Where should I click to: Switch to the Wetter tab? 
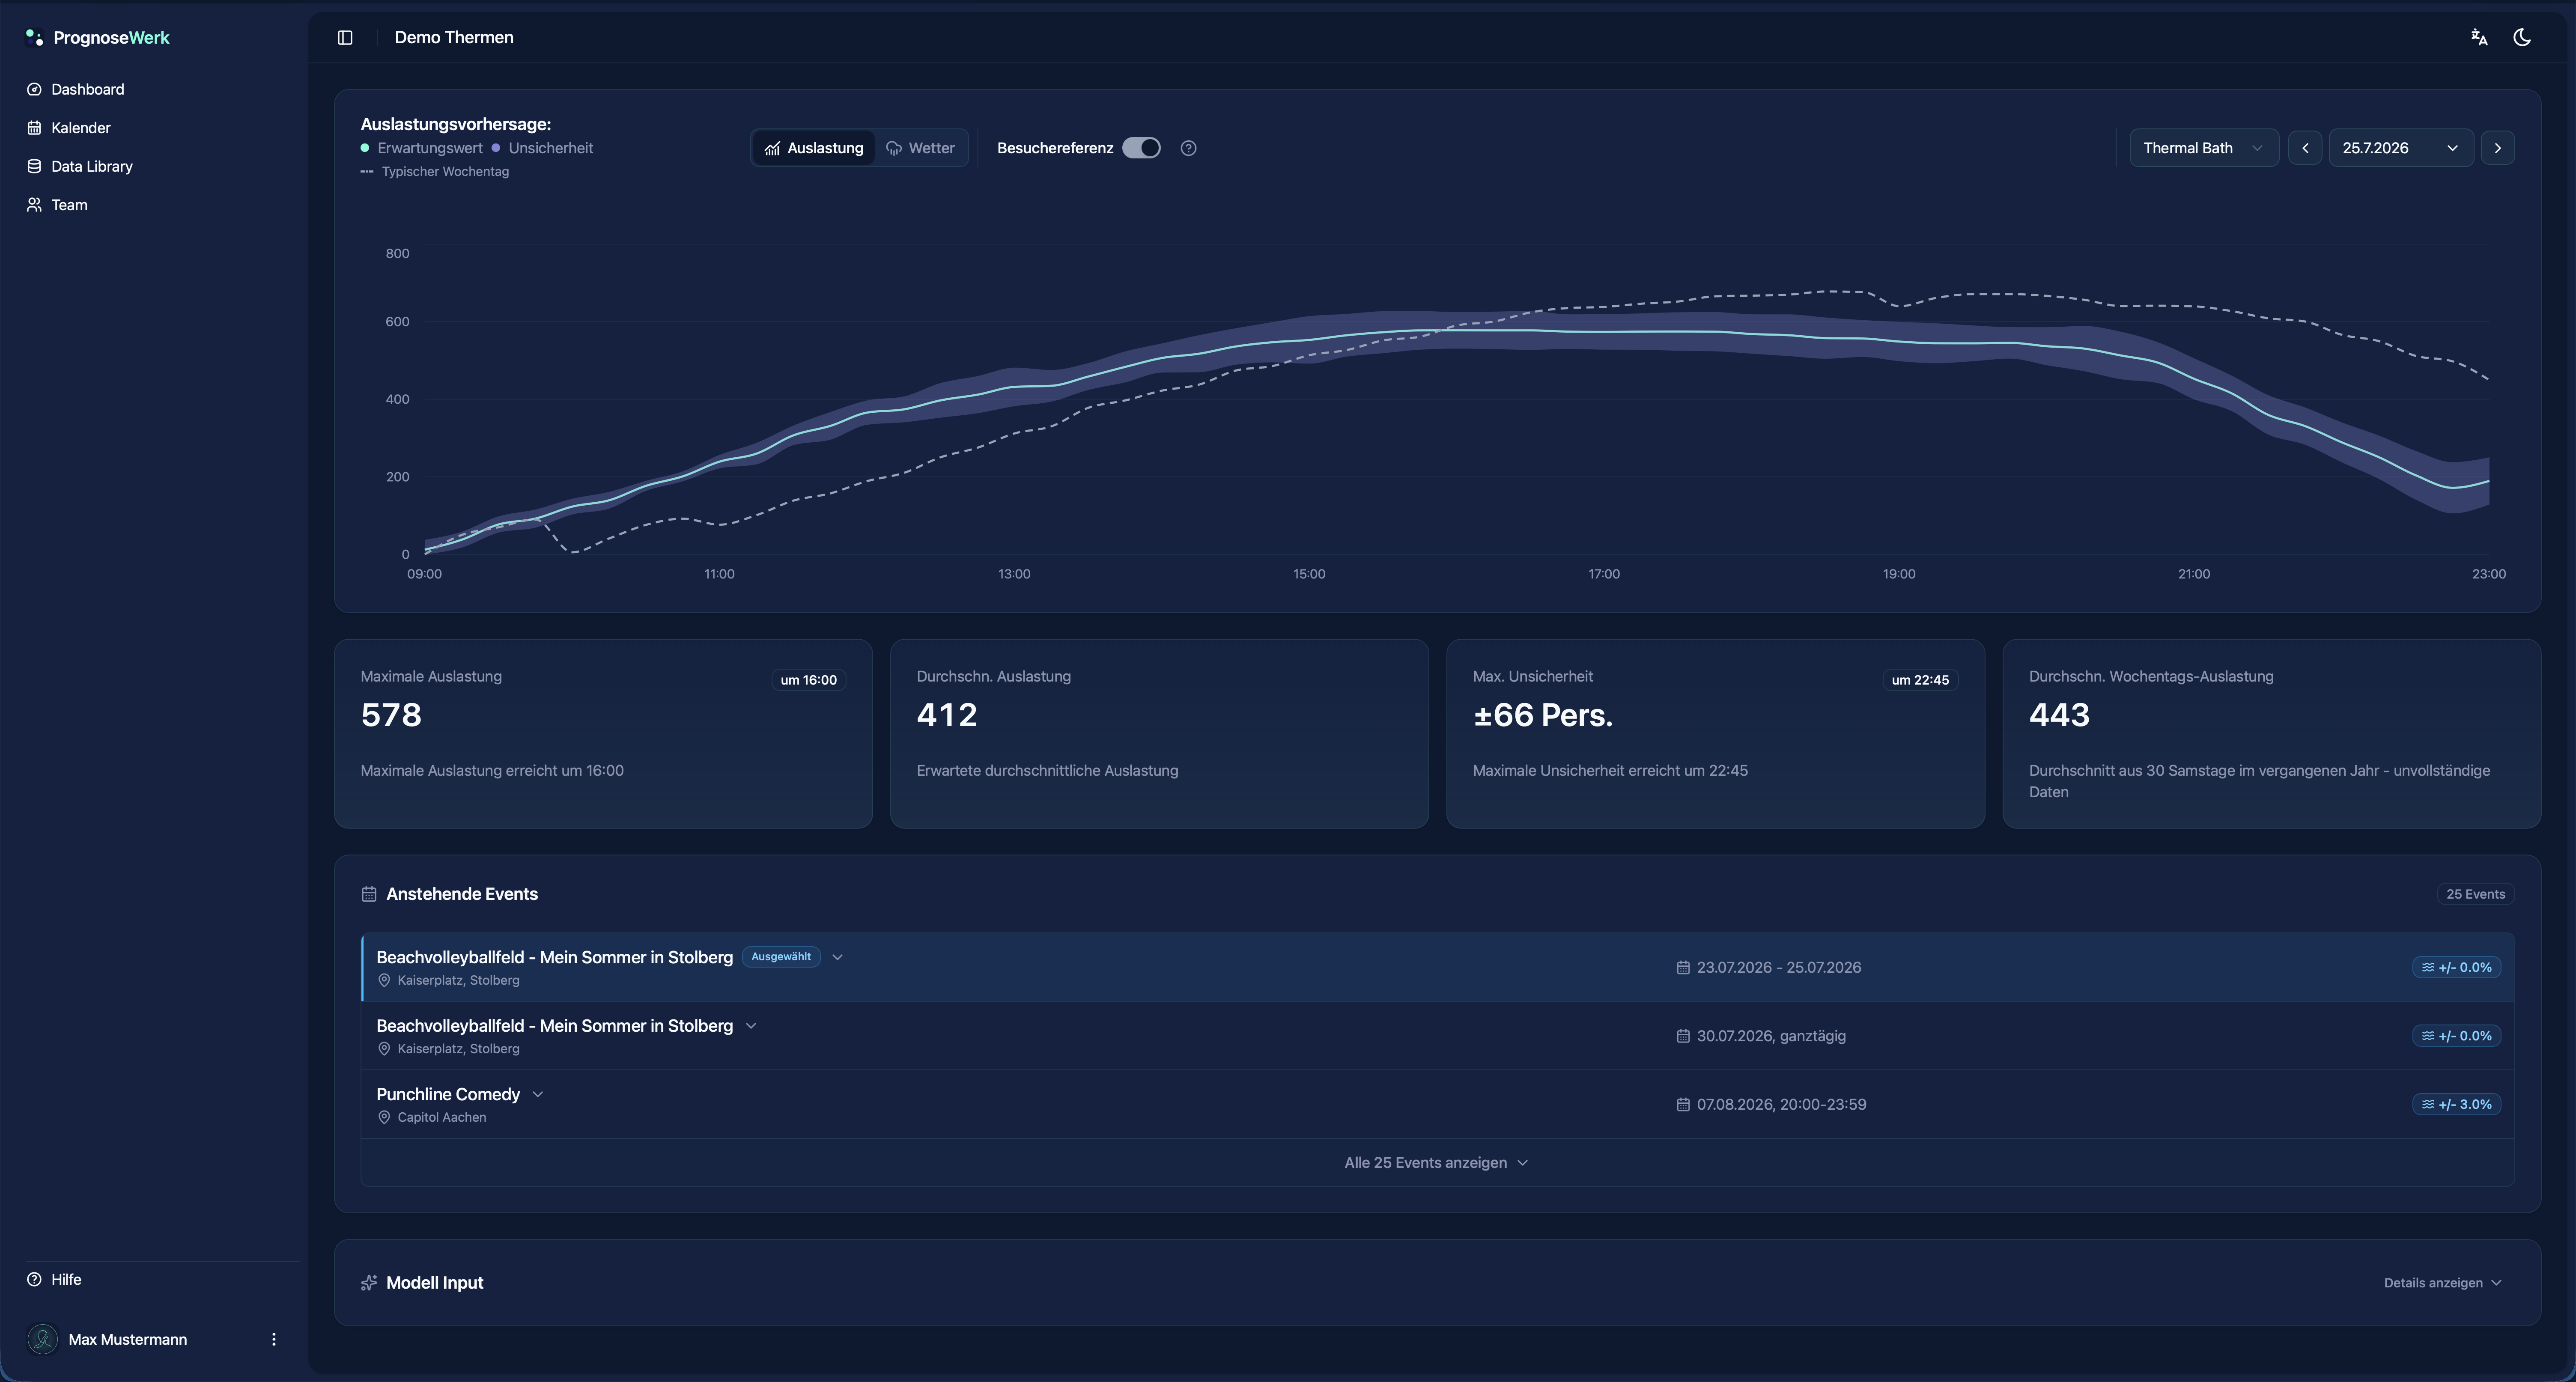(920, 148)
